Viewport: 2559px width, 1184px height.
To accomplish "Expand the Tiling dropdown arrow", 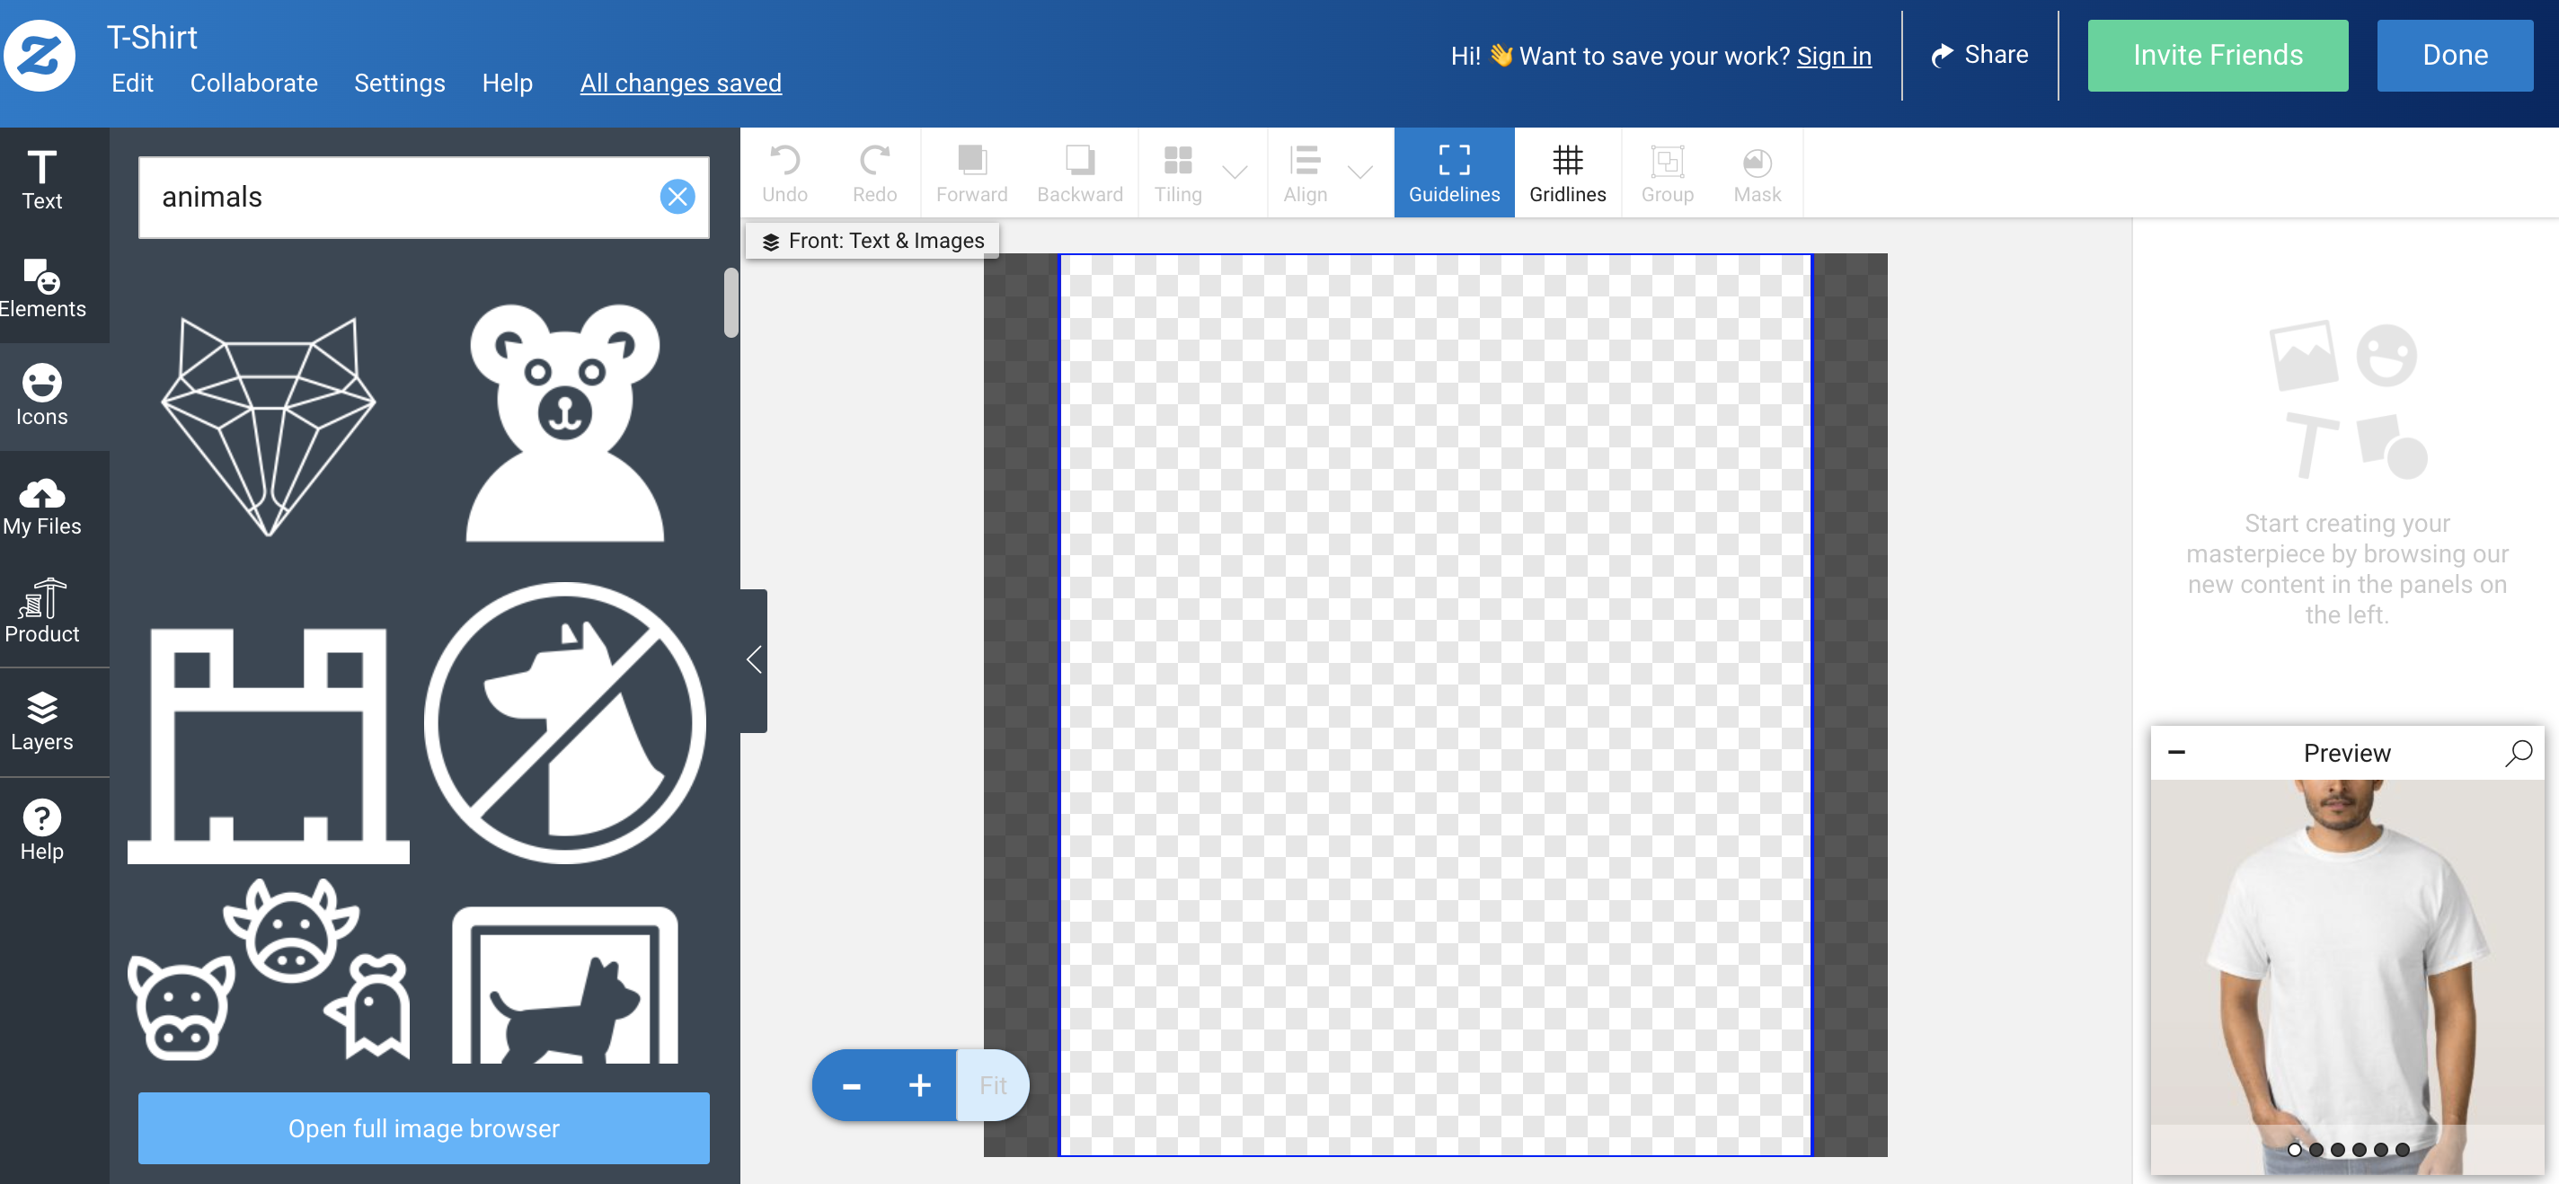I will (x=1235, y=172).
